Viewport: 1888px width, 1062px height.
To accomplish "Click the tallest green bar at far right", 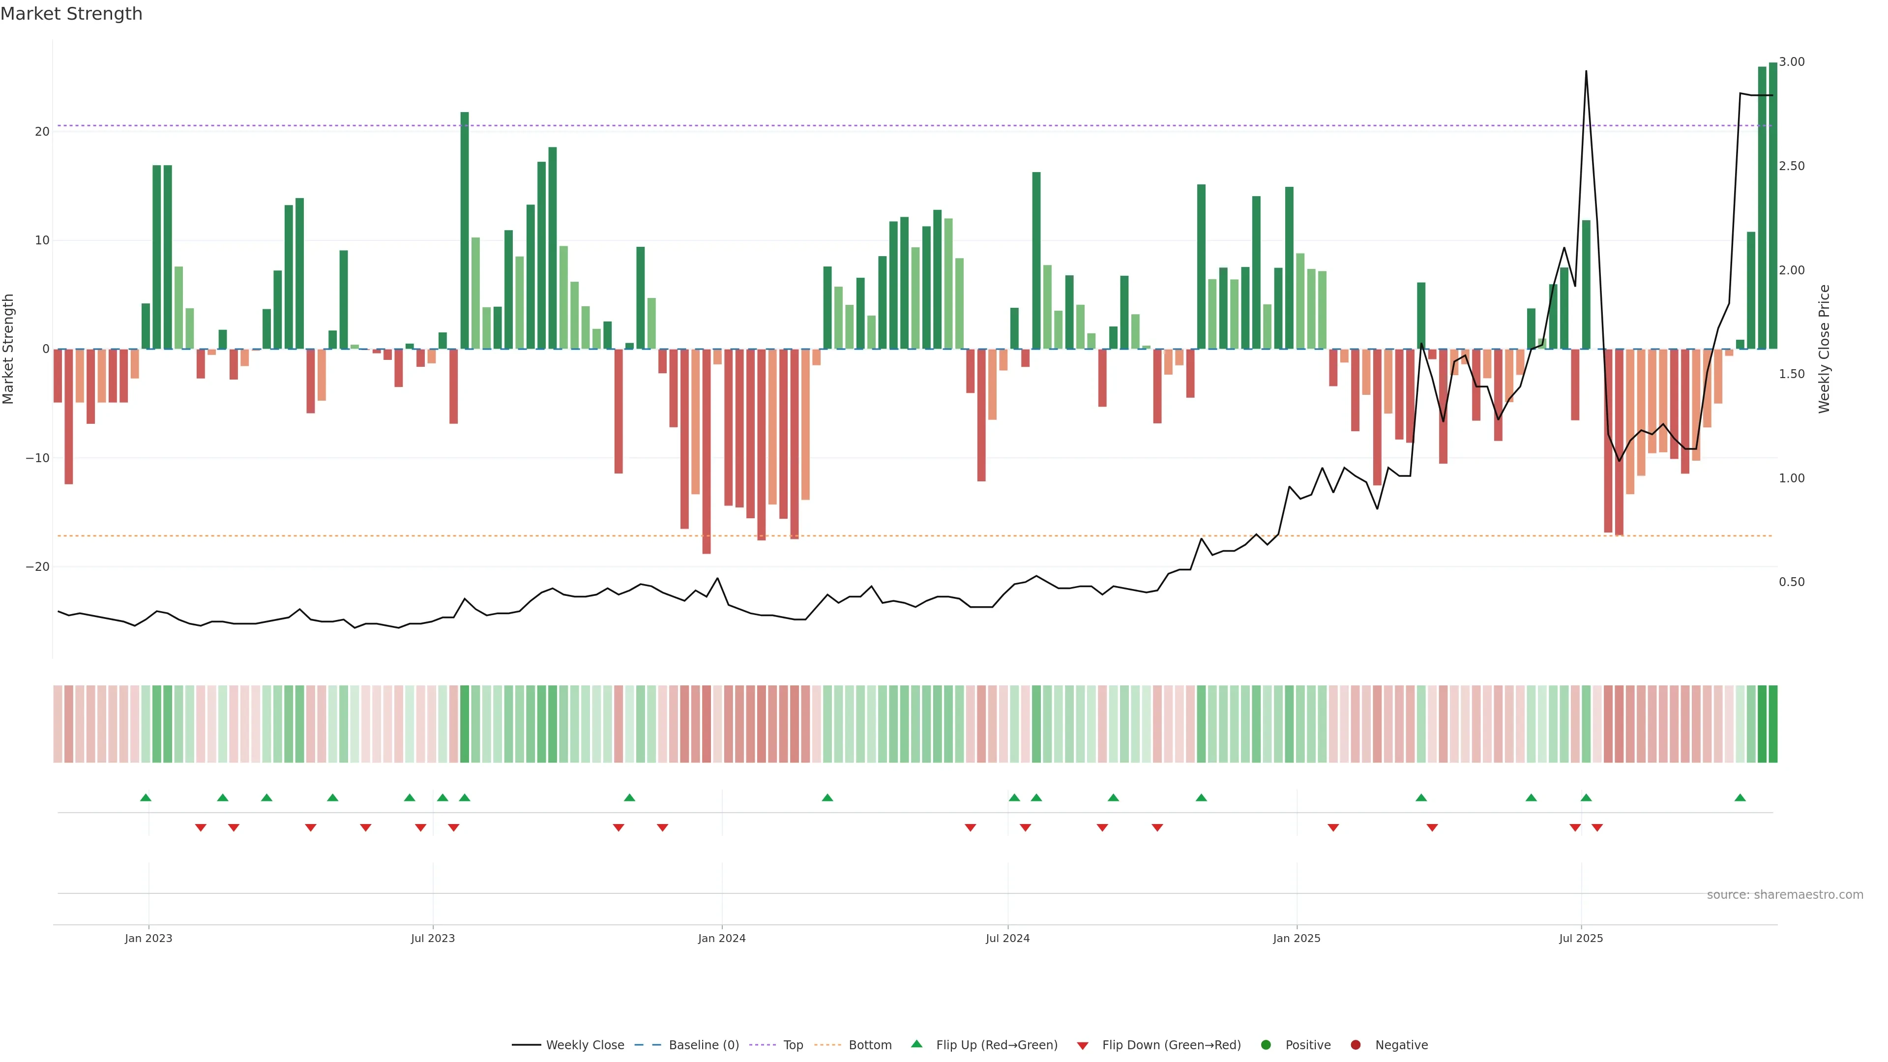I will point(1773,205).
